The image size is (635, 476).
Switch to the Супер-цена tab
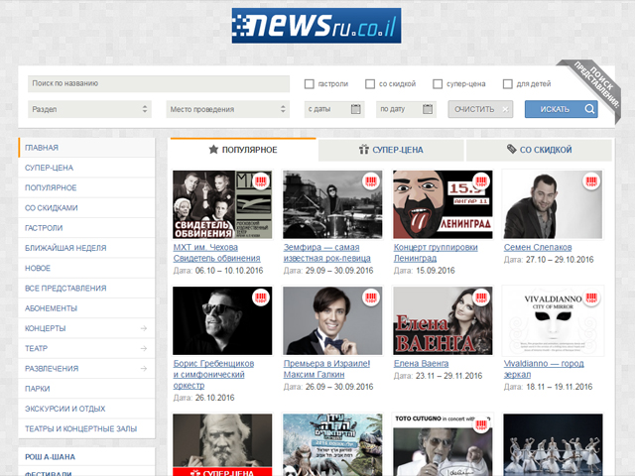pos(391,150)
